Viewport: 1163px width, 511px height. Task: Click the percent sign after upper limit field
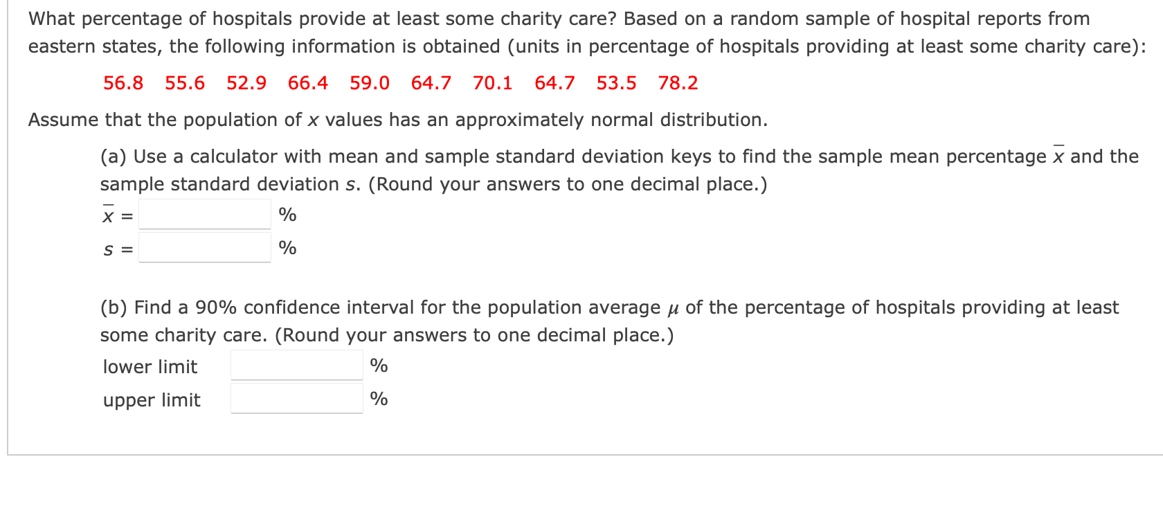pyautogui.click(x=379, y=399)
